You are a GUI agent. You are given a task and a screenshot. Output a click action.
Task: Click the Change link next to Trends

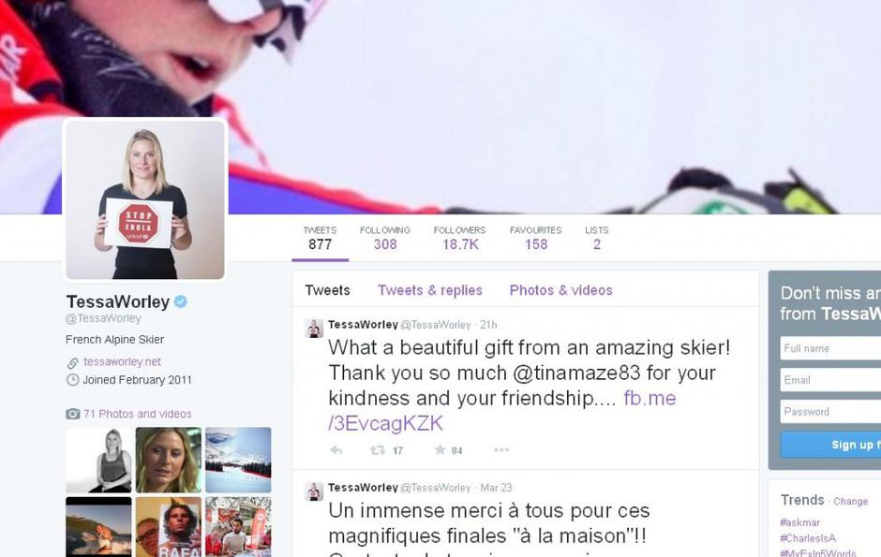point(850,501)
